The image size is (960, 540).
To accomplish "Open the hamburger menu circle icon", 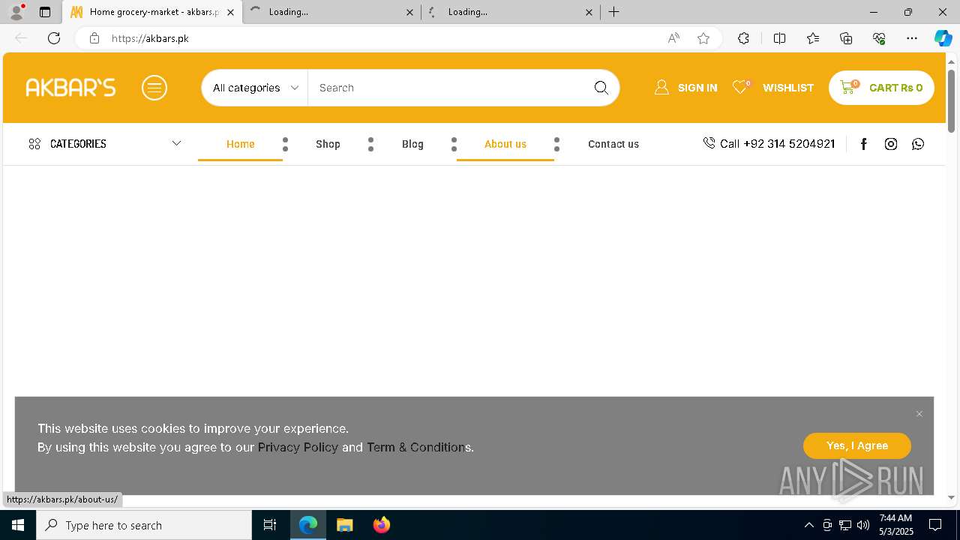I will point(154,88).
